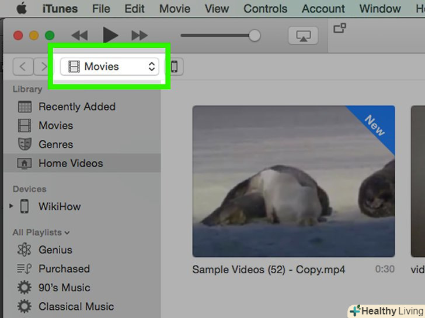The height and width of the screenshot is (318, 425).
Task: Open Home Videos in the sidebar
Action: coord(70,164)
